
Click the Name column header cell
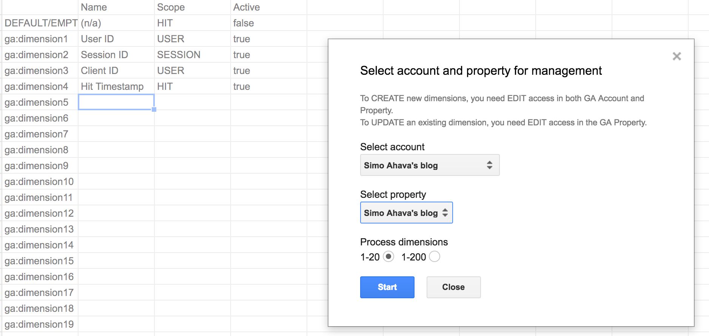(x=116, y=7)
